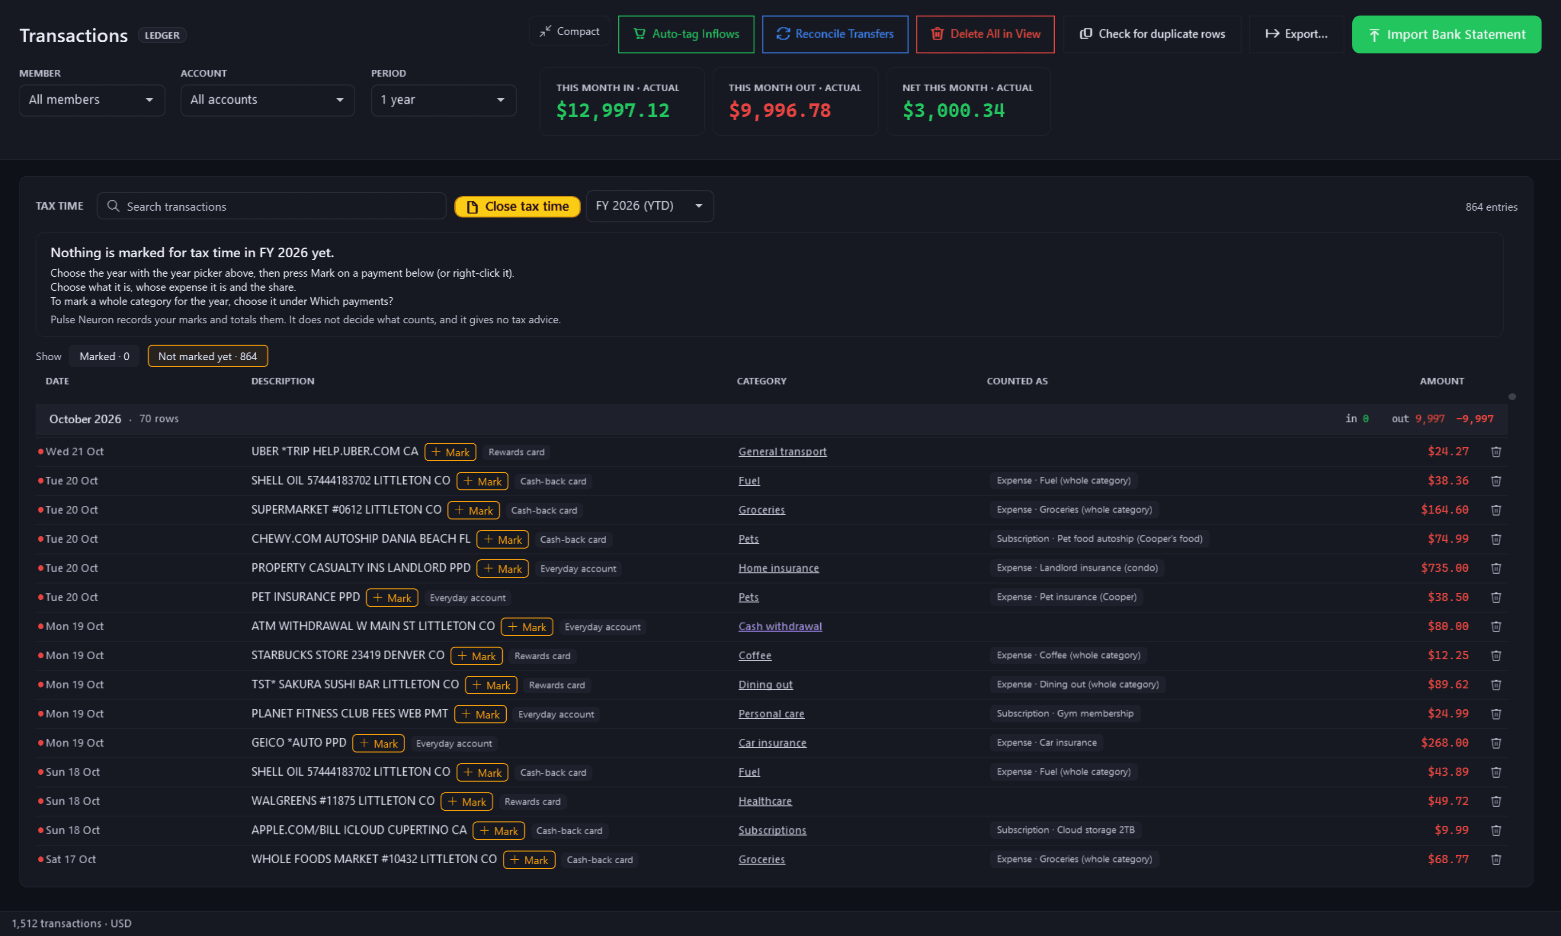Click Auto-tag Inflows button
This screenshot has height=936, width=1561.
686,34
